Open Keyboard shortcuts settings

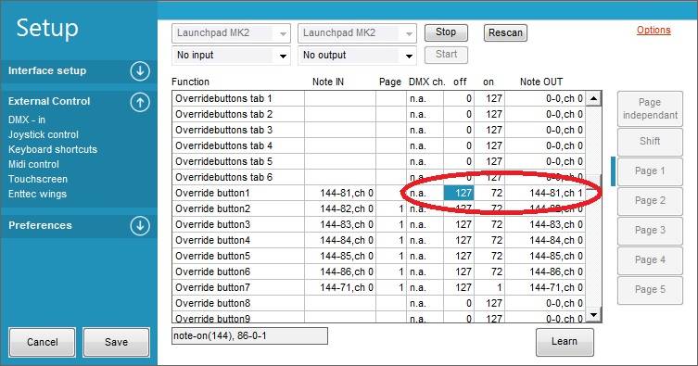[x=53, y=149]
